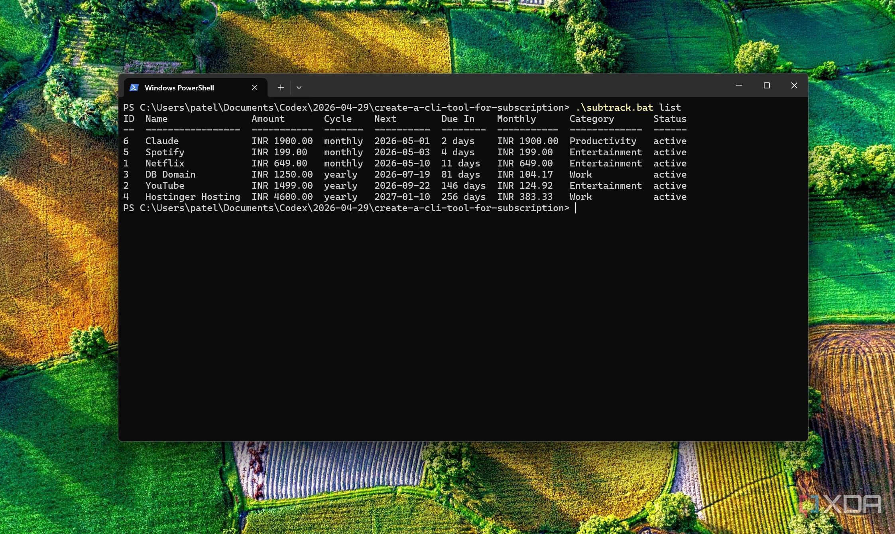Click the 'Spotify' name entry
Image resolution: width=895 pixels, height=534 pixels.
point(165,152)
